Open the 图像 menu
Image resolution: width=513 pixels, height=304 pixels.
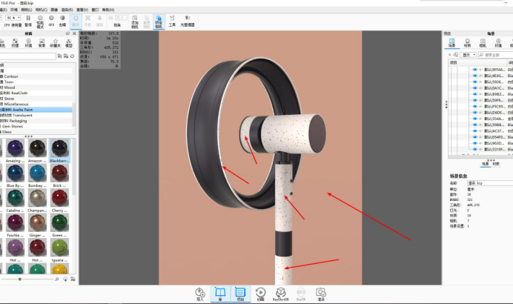pos(54,10)
